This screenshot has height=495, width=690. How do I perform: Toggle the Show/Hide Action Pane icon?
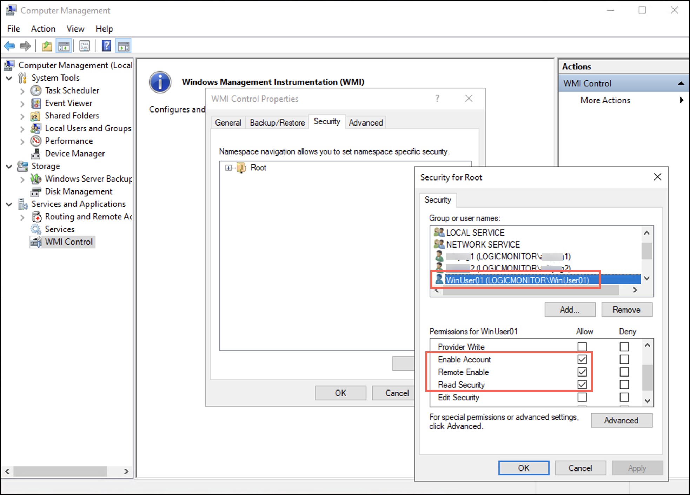click(123, 46)
